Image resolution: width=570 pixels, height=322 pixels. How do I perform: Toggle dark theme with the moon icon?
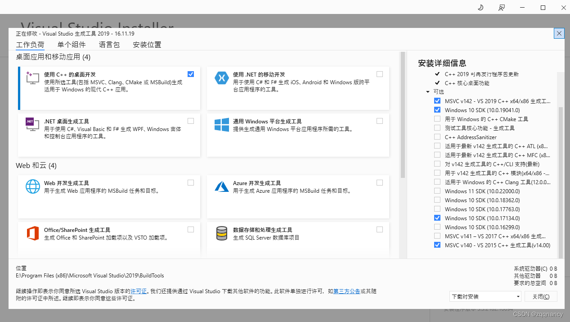(x=480, y=8)
